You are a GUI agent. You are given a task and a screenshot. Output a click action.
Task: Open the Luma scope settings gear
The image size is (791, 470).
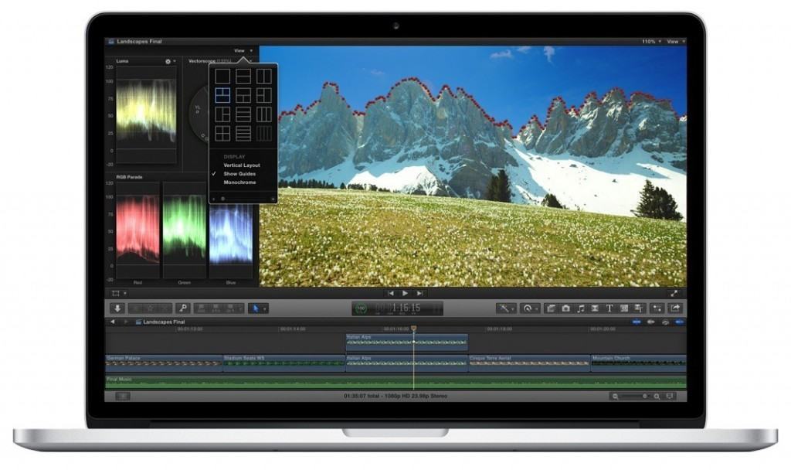[x=167, y=61]
